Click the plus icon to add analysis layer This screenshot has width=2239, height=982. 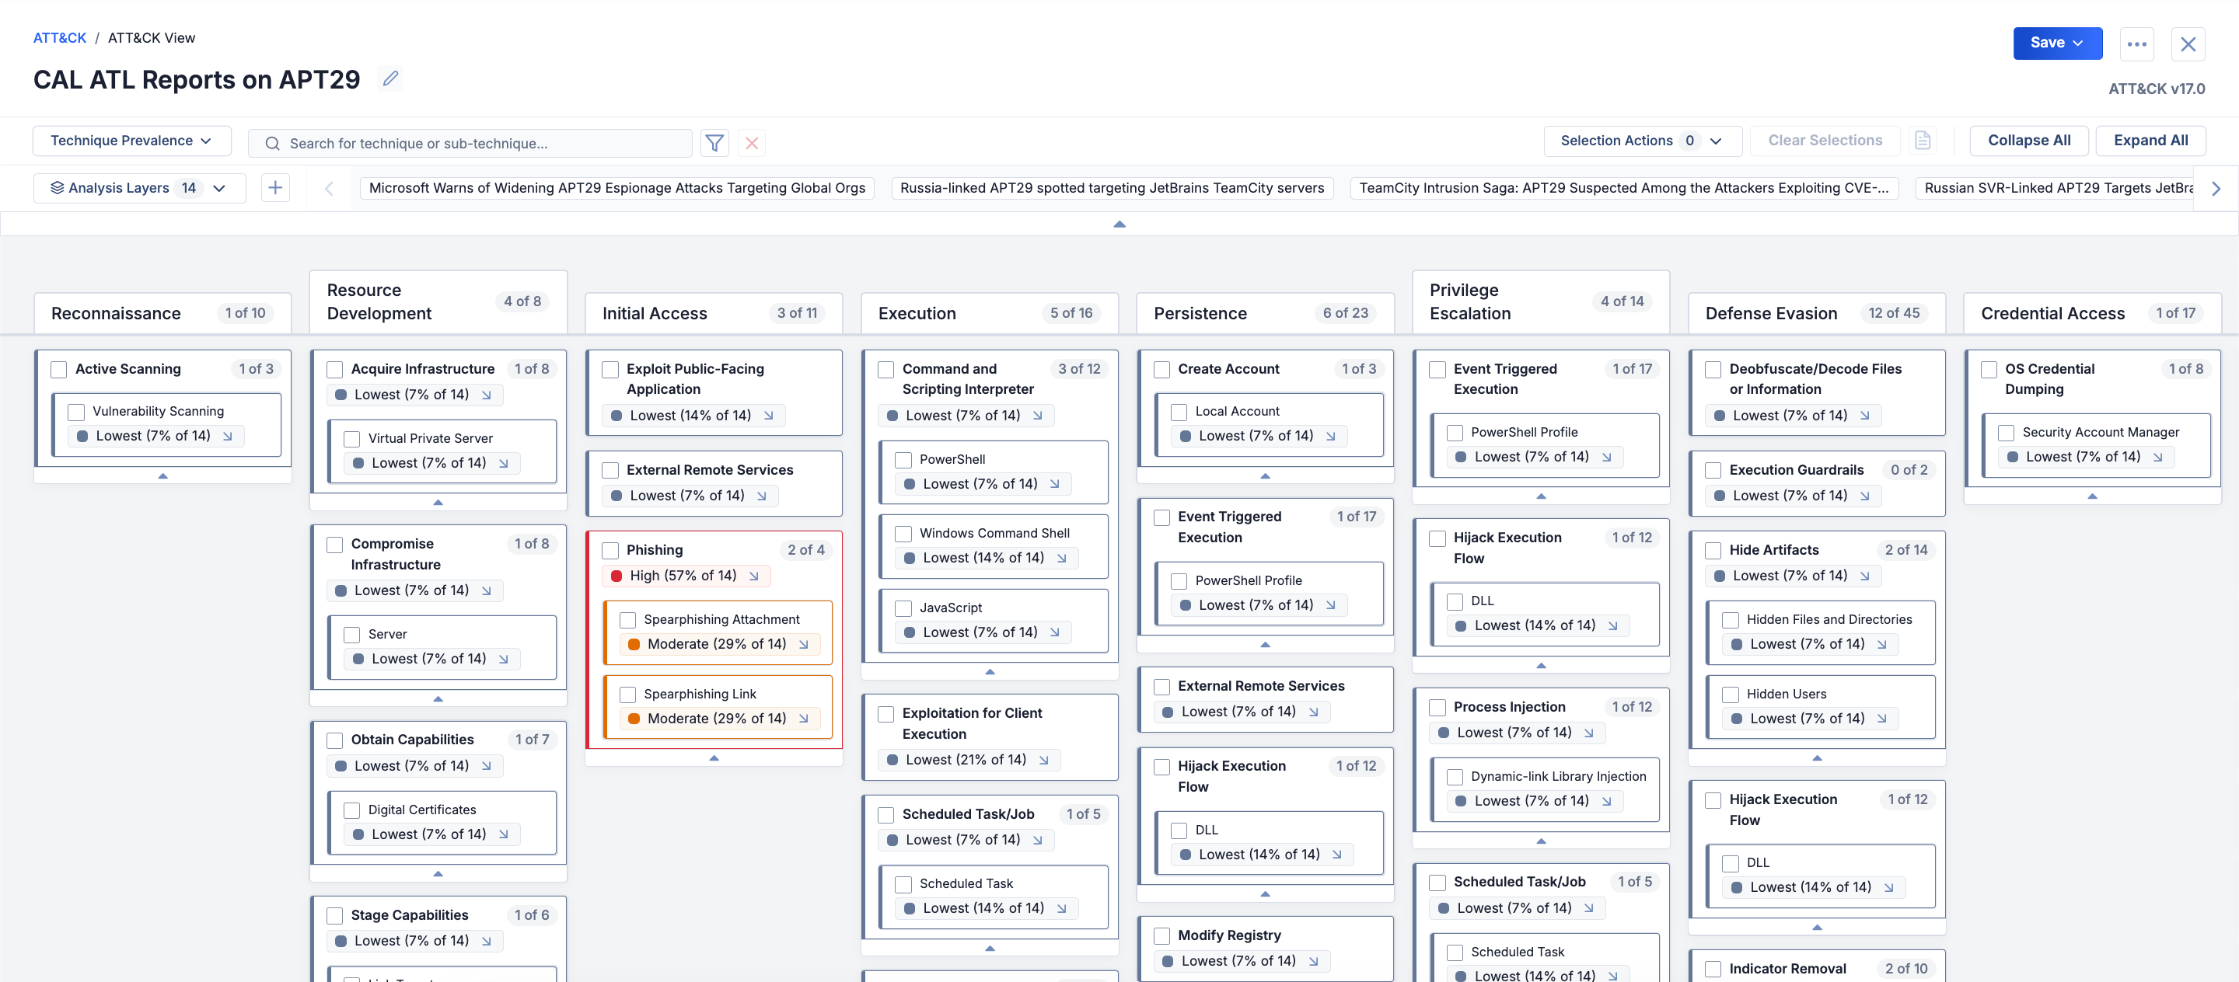274,187
